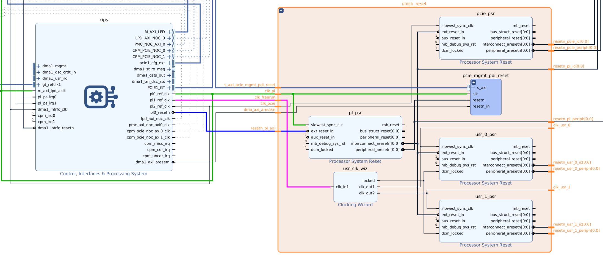Select the pl_psr block title
Screen dimensions: 603x257
pyautogui.click(x=355, y=113)
